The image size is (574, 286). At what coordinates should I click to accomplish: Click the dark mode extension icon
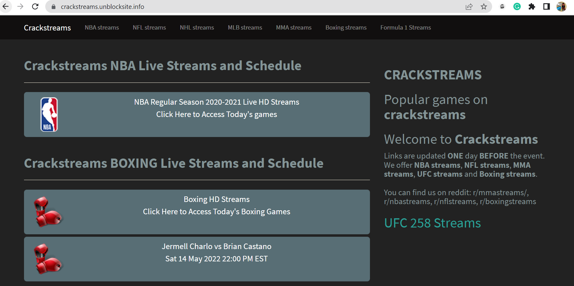[547, 6]
